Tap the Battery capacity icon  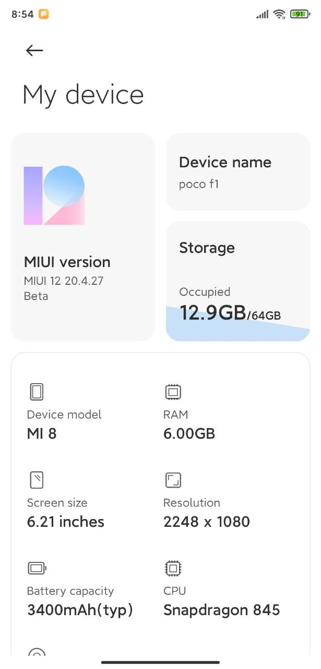(x=37, y=568)
